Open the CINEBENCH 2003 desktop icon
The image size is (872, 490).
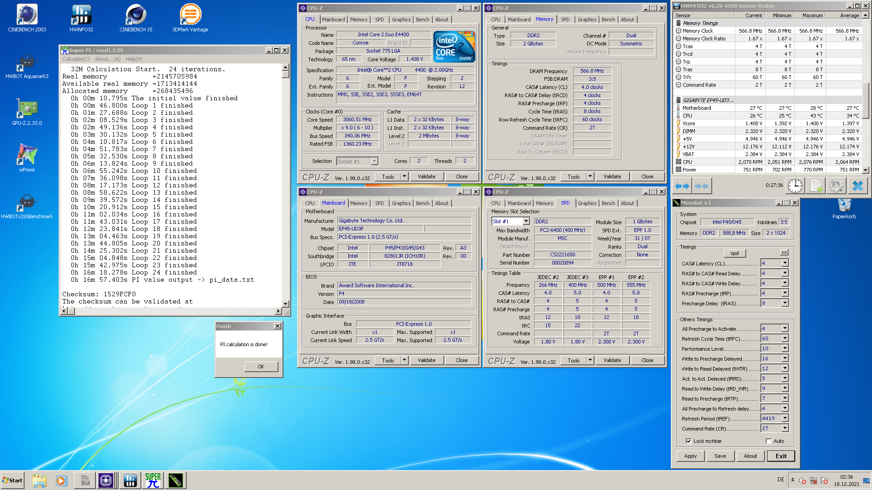27,18
